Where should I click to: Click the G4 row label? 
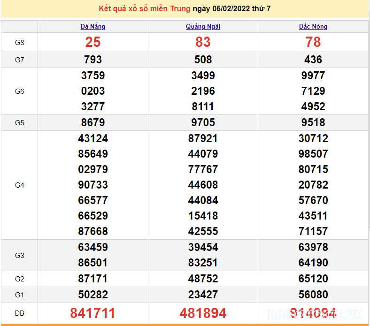tap(19, 185)
